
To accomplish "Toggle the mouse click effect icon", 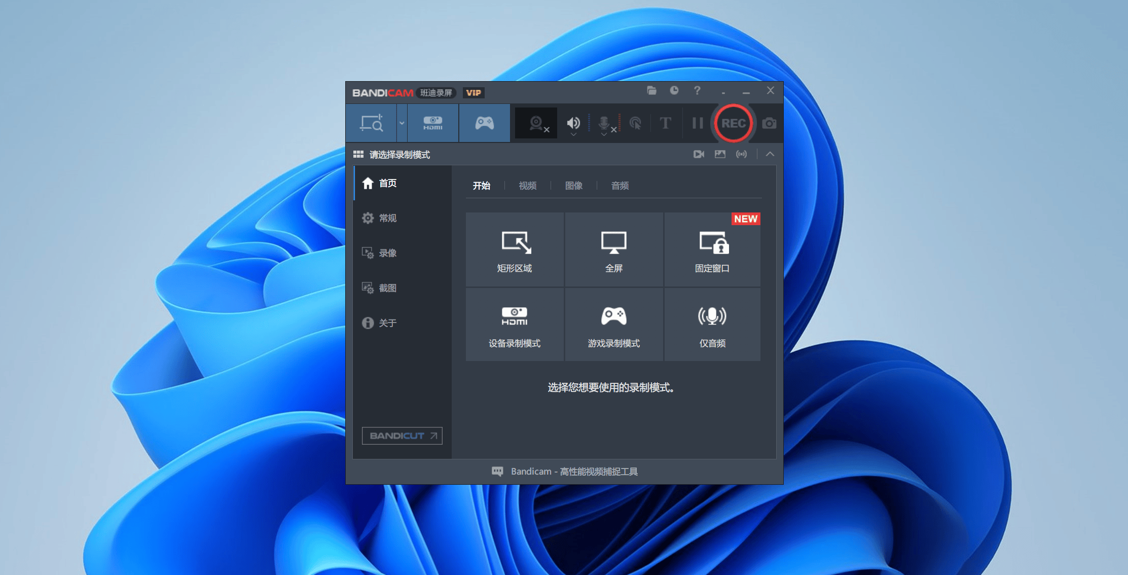I will click(635, 123).
